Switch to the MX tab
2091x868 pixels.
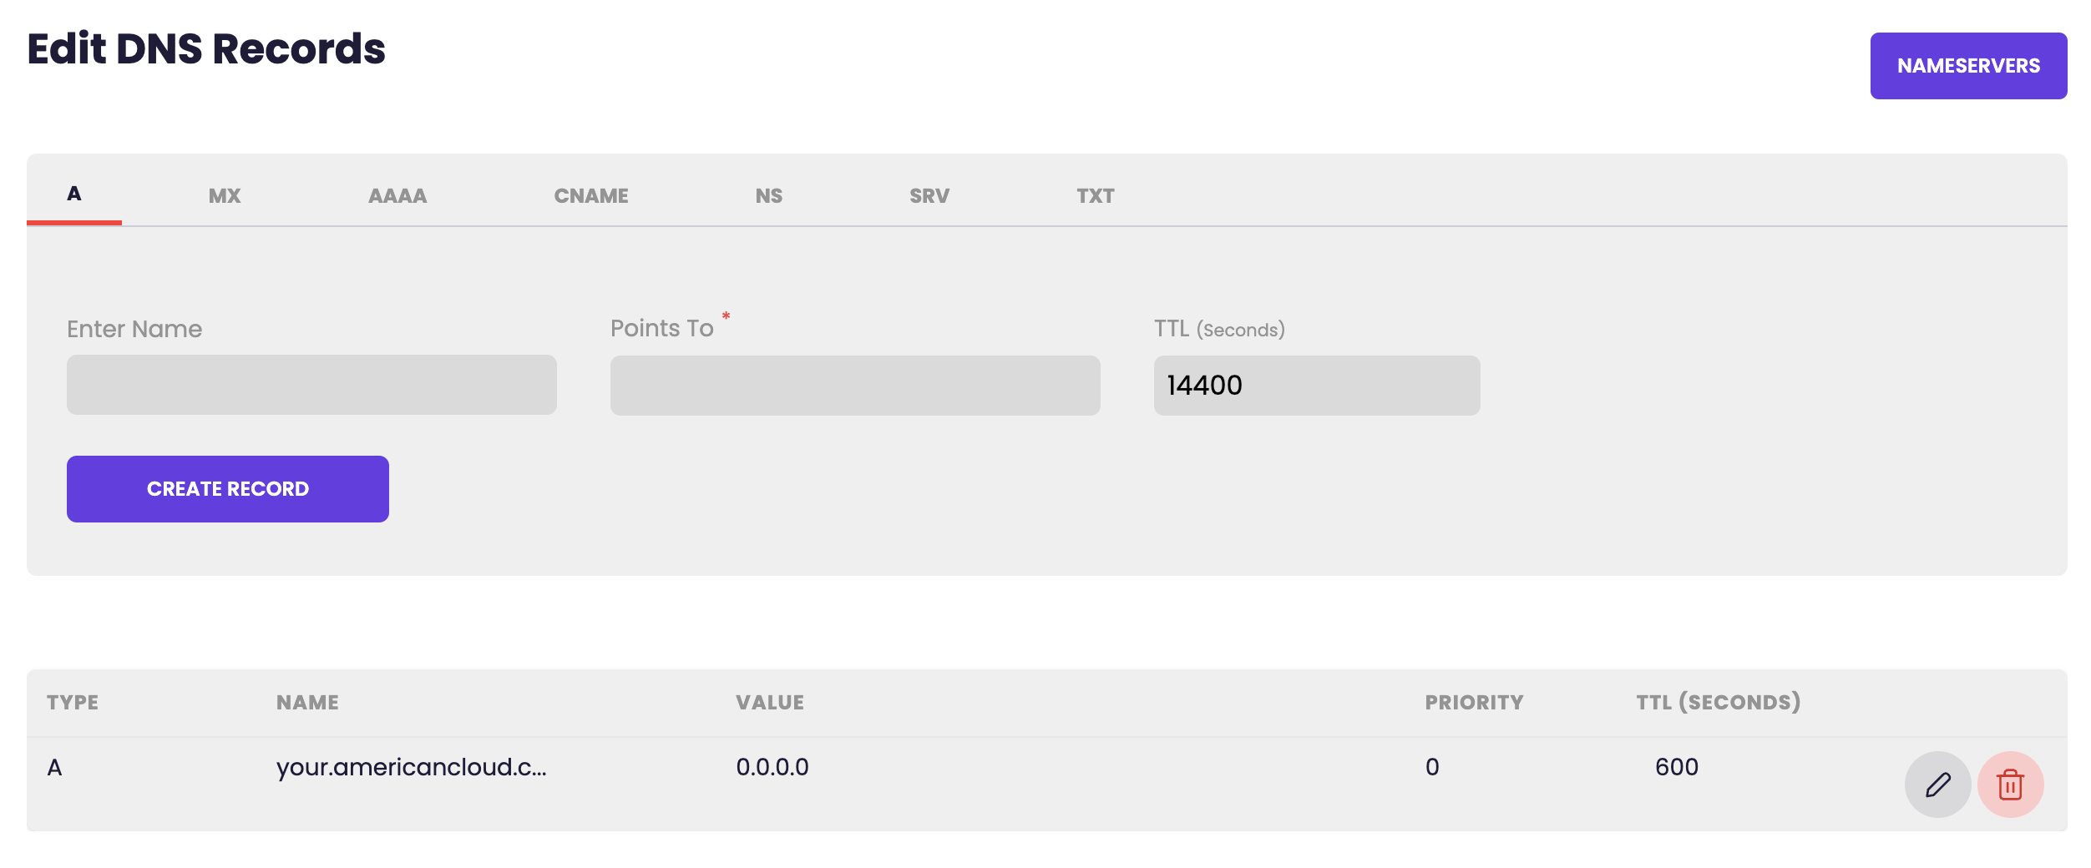coord(225,196)
